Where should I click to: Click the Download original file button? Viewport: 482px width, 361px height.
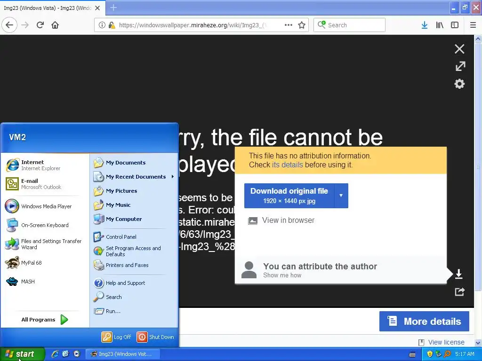coord(289,196)
